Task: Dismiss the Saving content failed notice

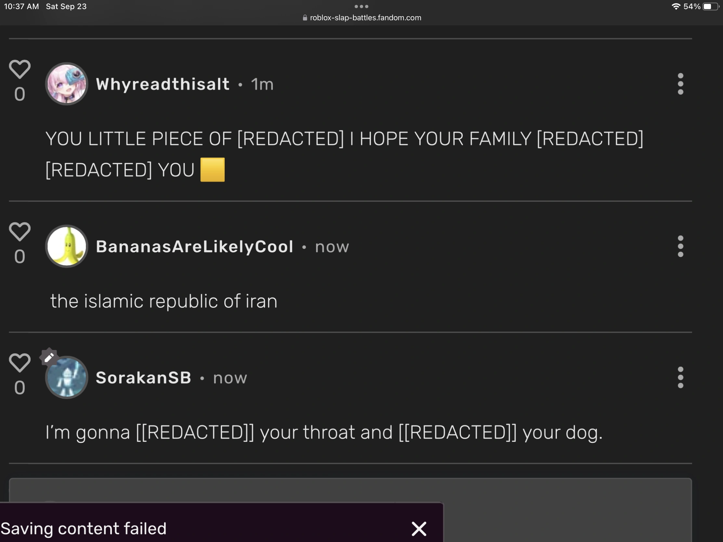Action: pos(419,529)
